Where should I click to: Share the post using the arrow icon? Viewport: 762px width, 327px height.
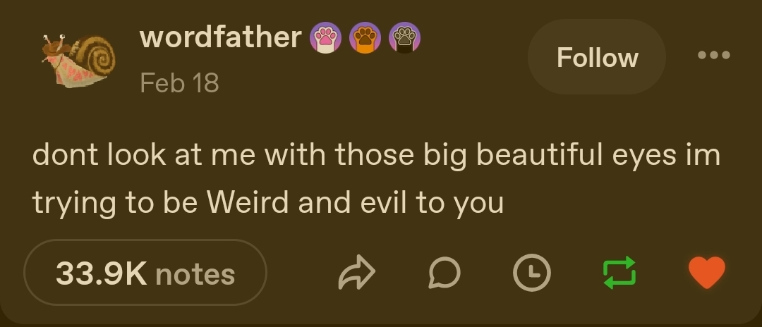[x=358, y=273]
